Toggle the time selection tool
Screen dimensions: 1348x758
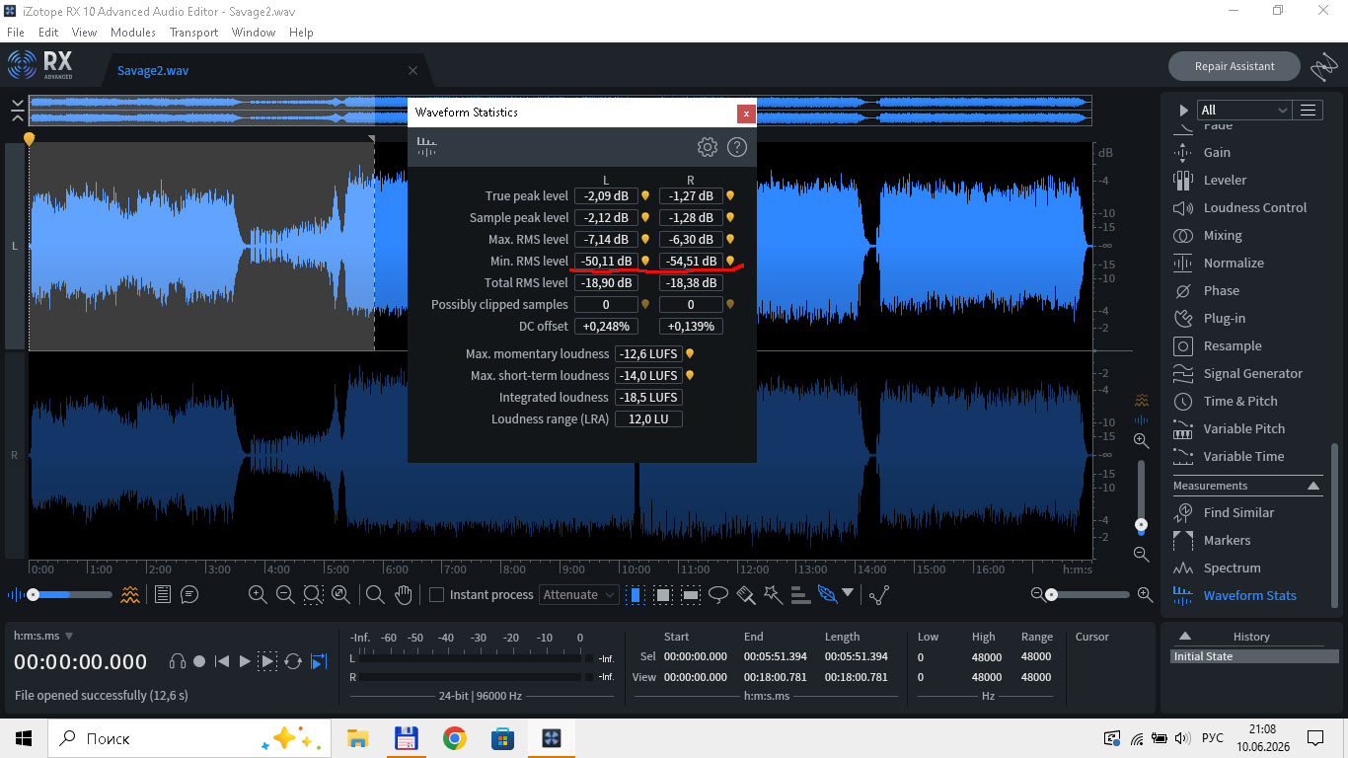click(x=636, y=594)
